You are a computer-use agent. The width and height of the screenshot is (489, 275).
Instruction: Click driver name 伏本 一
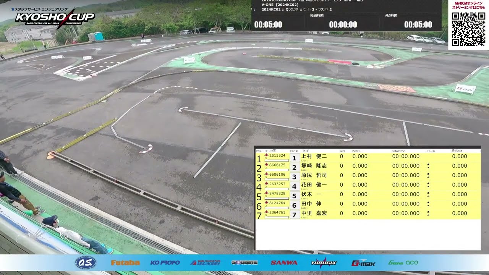[312, 194]
